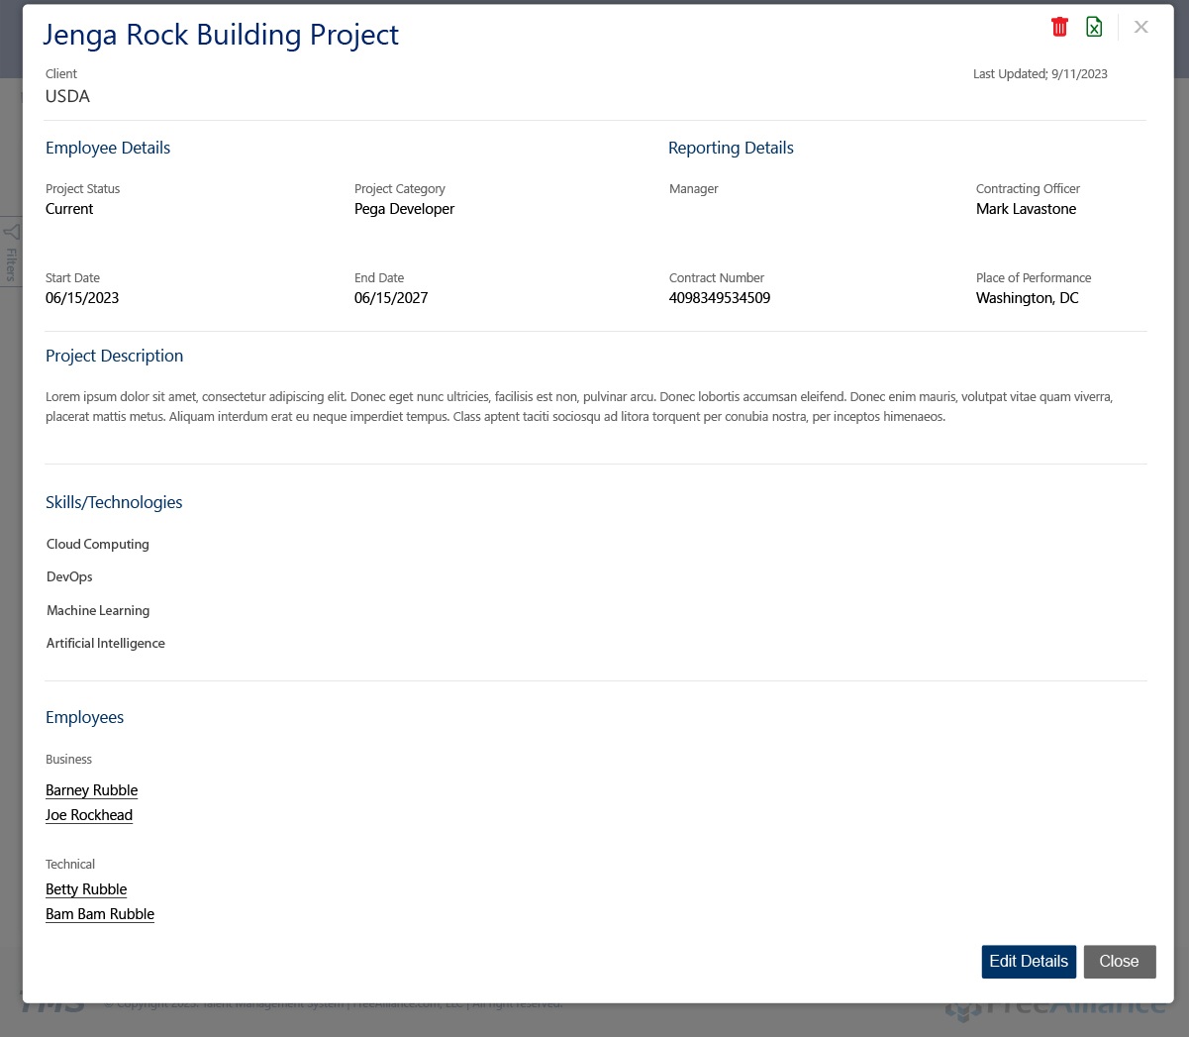This screenshot has height=1037, width=1189.
Task: Expand the Filters side panel tab
Action: [x=11, y=263]
